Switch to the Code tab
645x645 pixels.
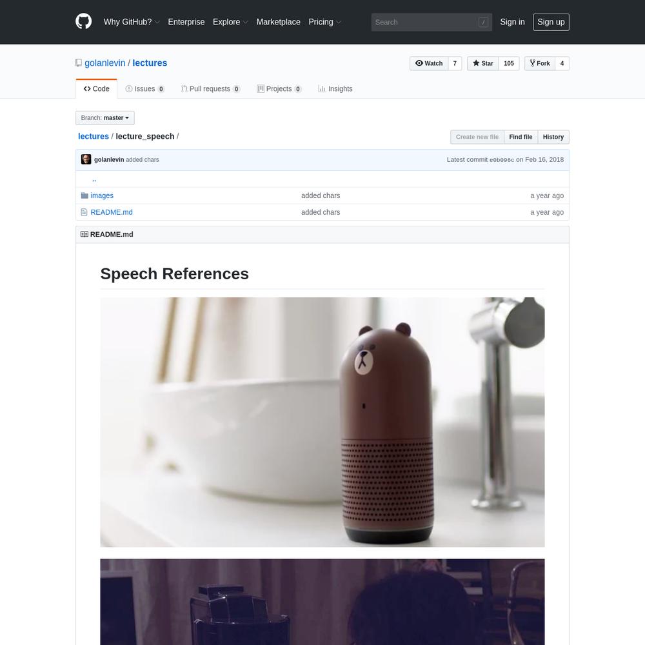point(96,89)
